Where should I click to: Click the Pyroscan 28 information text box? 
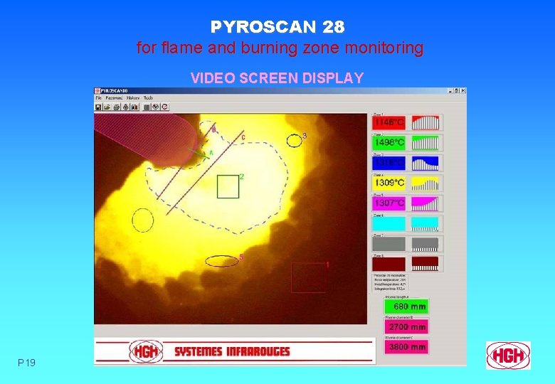pos(390,282)
